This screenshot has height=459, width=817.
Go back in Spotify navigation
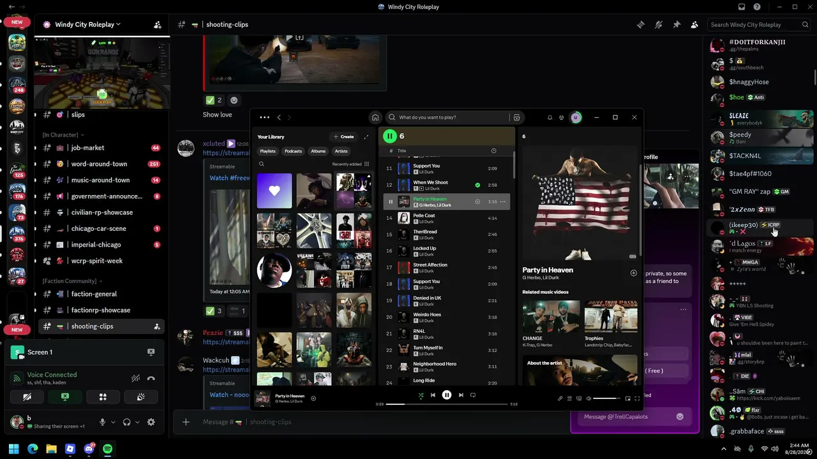coord(279,117)
